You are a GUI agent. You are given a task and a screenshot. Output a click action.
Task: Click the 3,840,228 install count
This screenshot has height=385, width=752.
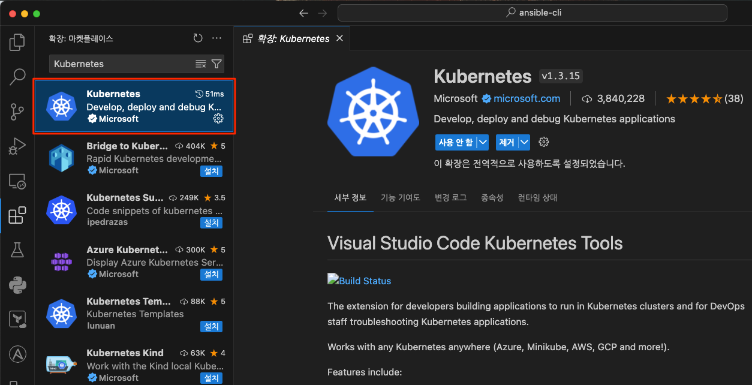pyautogui.click(x=613, y=98)
